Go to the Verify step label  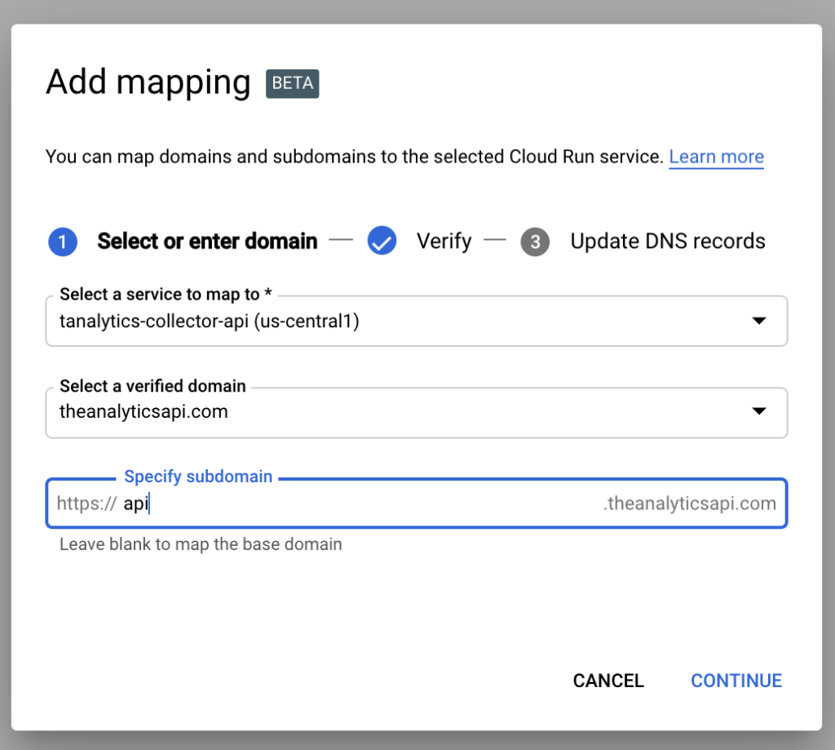444,242
